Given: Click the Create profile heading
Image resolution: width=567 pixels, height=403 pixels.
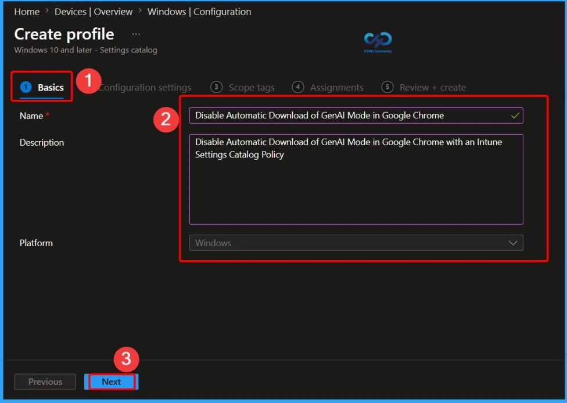Looking at the screenshot, I should point(64,34).
